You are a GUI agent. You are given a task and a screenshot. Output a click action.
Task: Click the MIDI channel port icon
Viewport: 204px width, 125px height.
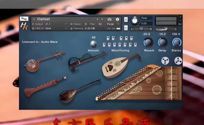tap(33, 28)
